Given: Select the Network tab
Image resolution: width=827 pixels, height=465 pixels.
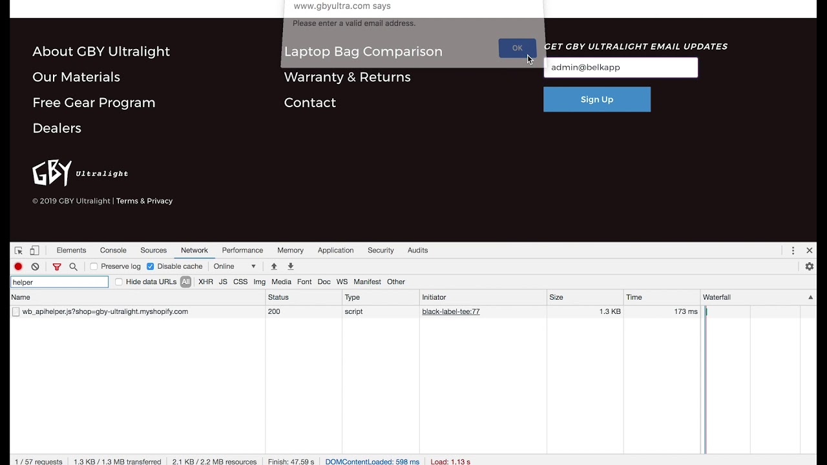Looking at the screenshot, I should tap(194, 250).
